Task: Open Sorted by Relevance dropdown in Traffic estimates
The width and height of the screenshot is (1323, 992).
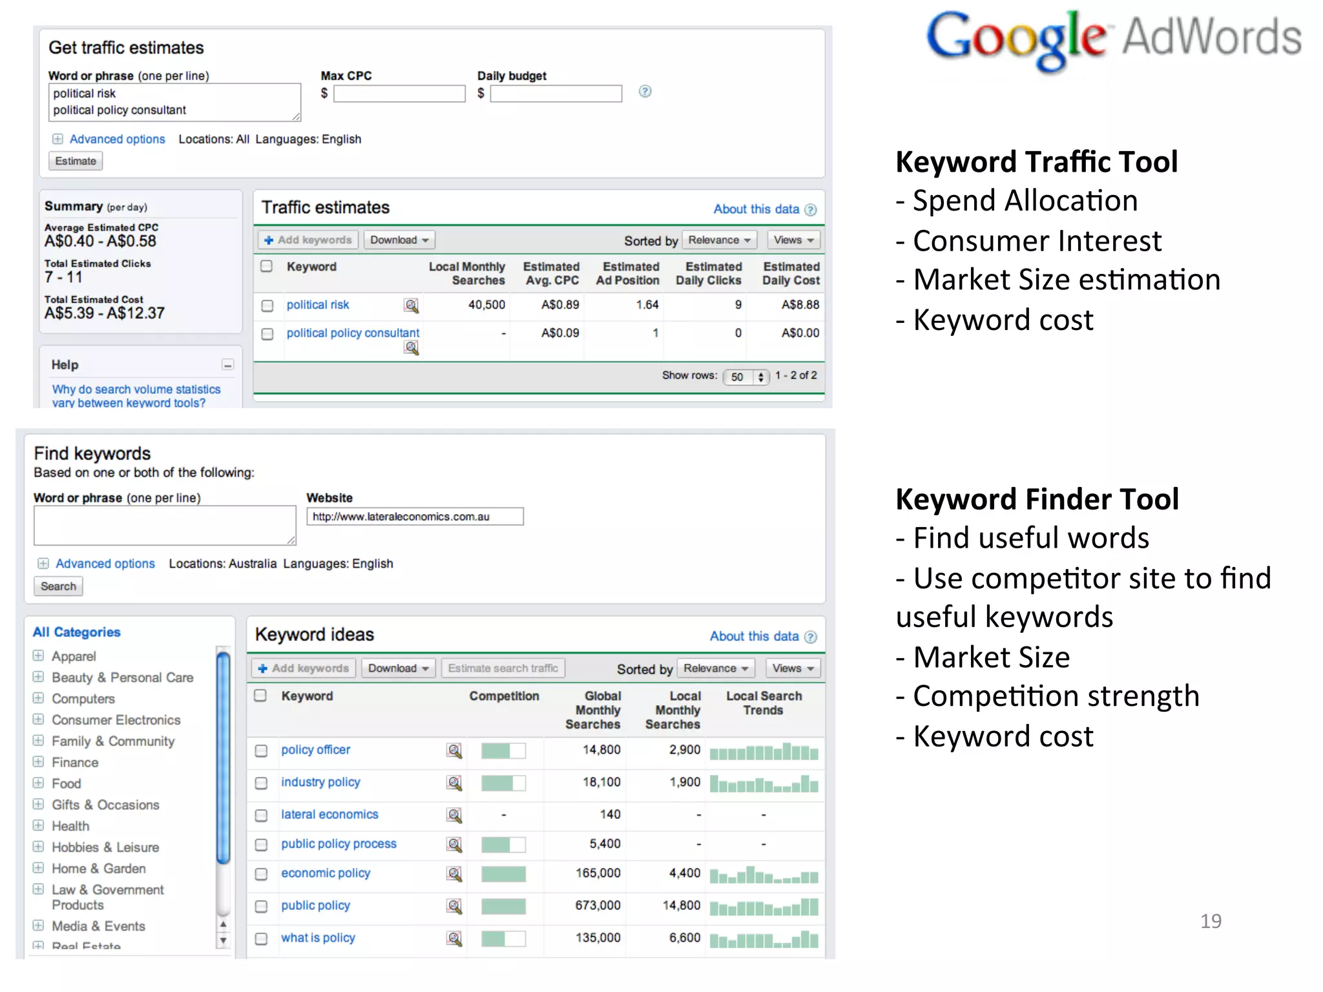Action: 720,240
